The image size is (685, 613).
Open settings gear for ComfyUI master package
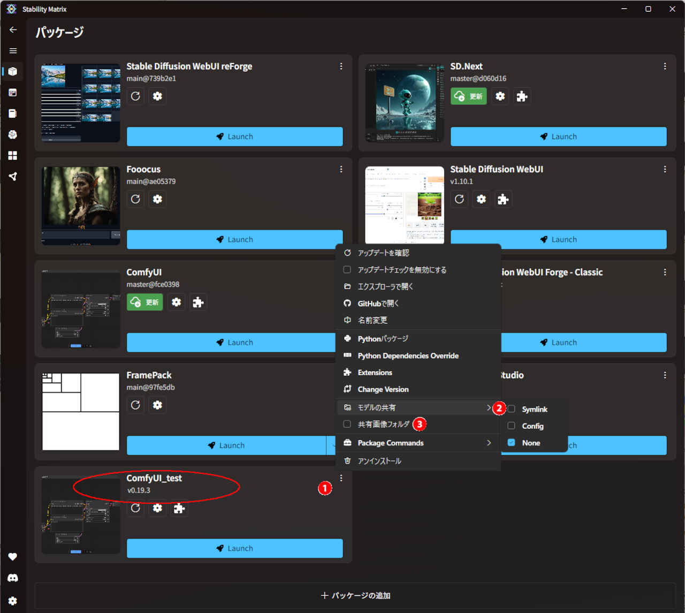(x=176, y=302)
